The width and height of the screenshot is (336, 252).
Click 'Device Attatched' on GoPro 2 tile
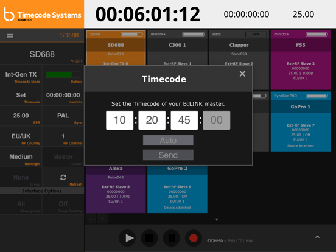click(177, 208)
